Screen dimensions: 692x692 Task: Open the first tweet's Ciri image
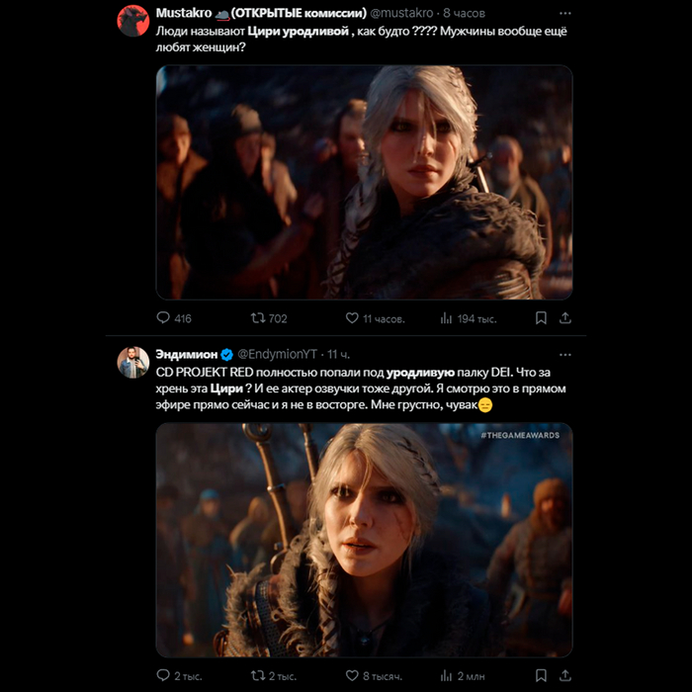click(x=364, y=182)
